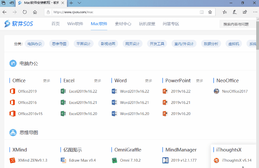Filter by 虚拟机 category
The image size is (259, 168).
coord(233,44)
